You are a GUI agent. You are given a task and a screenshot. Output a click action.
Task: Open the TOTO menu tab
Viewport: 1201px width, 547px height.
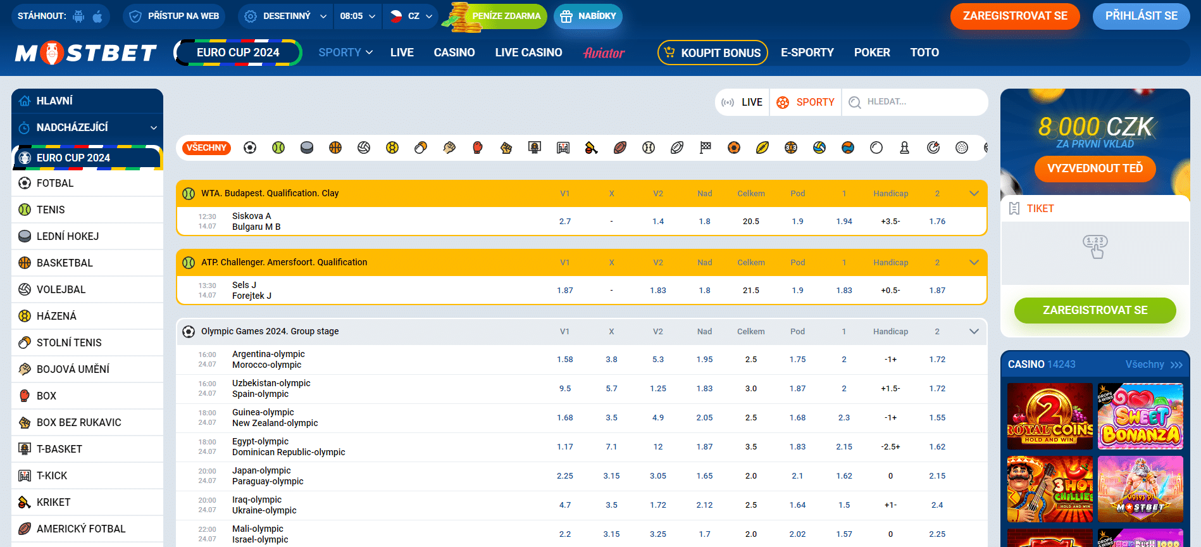tap(924, 53)
